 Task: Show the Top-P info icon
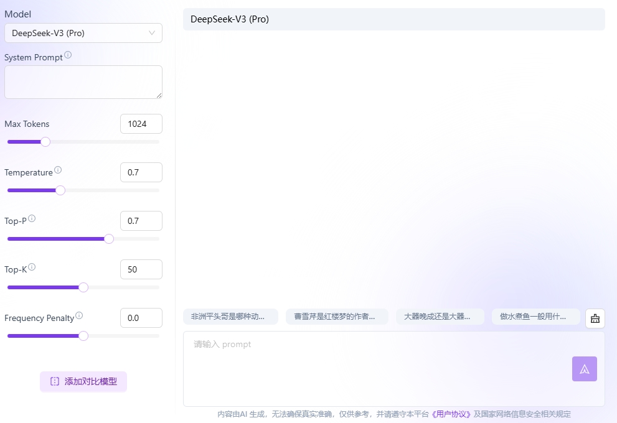point(32,218)
